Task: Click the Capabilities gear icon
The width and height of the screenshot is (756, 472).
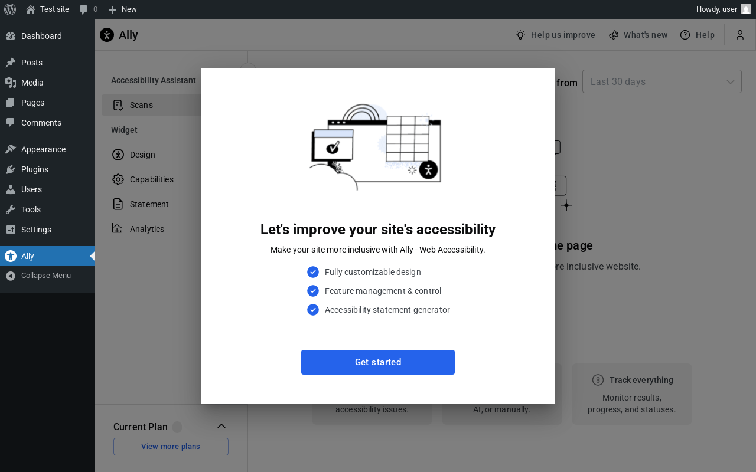Action: 118,179
